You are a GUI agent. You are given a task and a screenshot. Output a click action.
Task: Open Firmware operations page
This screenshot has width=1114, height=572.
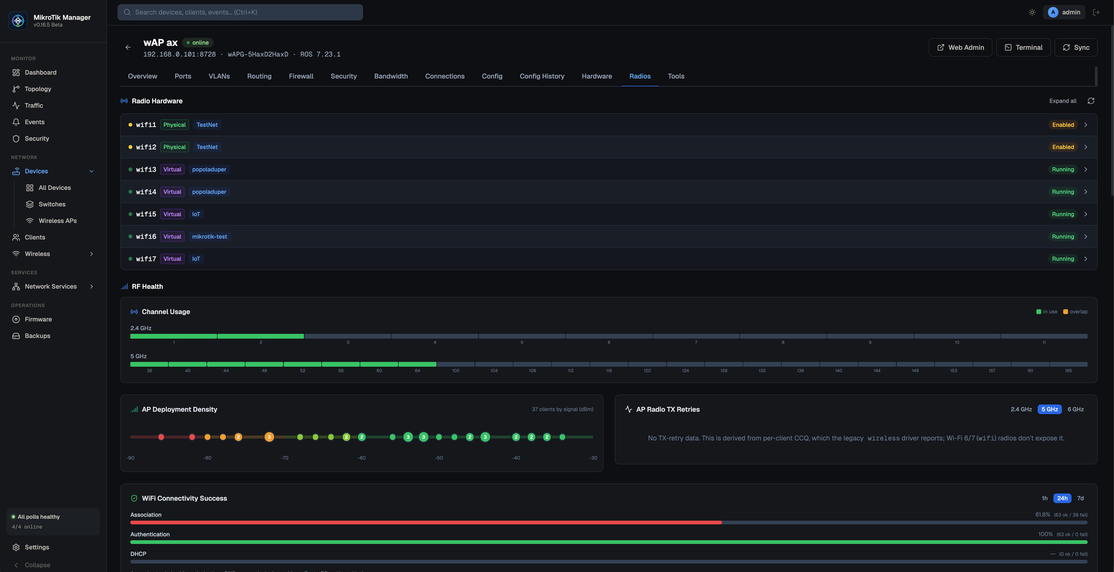tap(38, 319)
